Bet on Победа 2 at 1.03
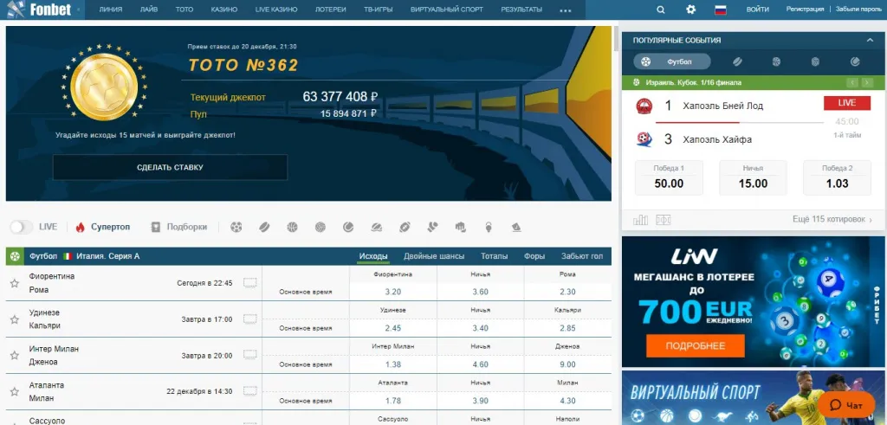Screen dimensions: 887x425 tap(837, 177)
